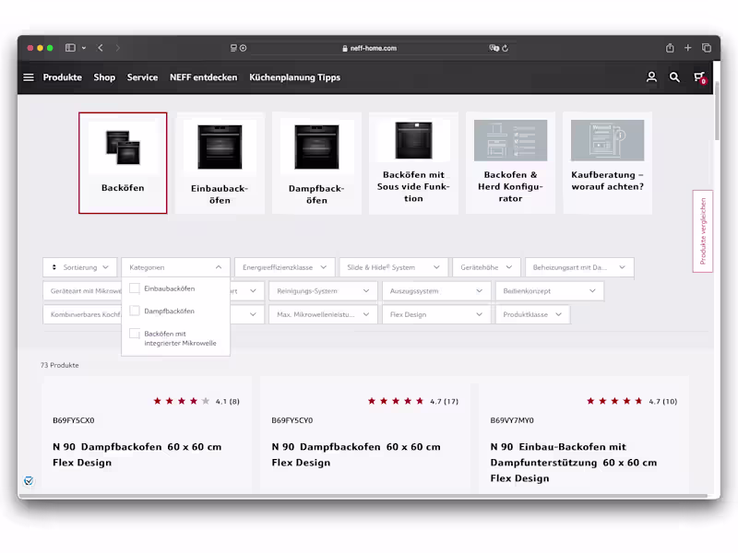
Task: Select the Backöfen category tile
Action: coord(123,163)
